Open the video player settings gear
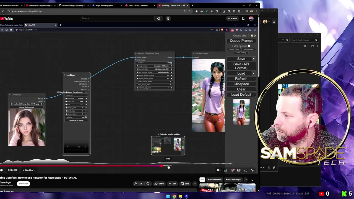The image size is (354, 199). coord(232,170)
